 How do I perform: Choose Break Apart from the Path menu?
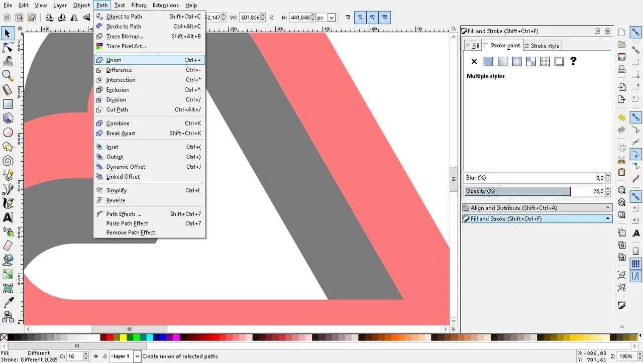149,133
